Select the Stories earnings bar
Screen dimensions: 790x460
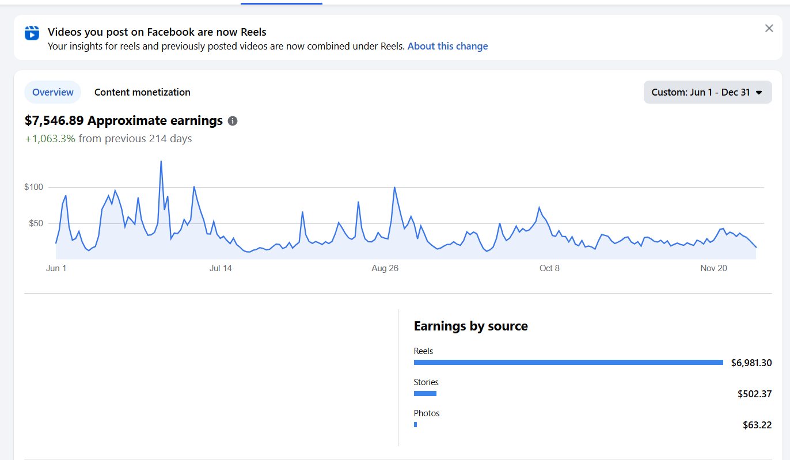click(425, 393)
